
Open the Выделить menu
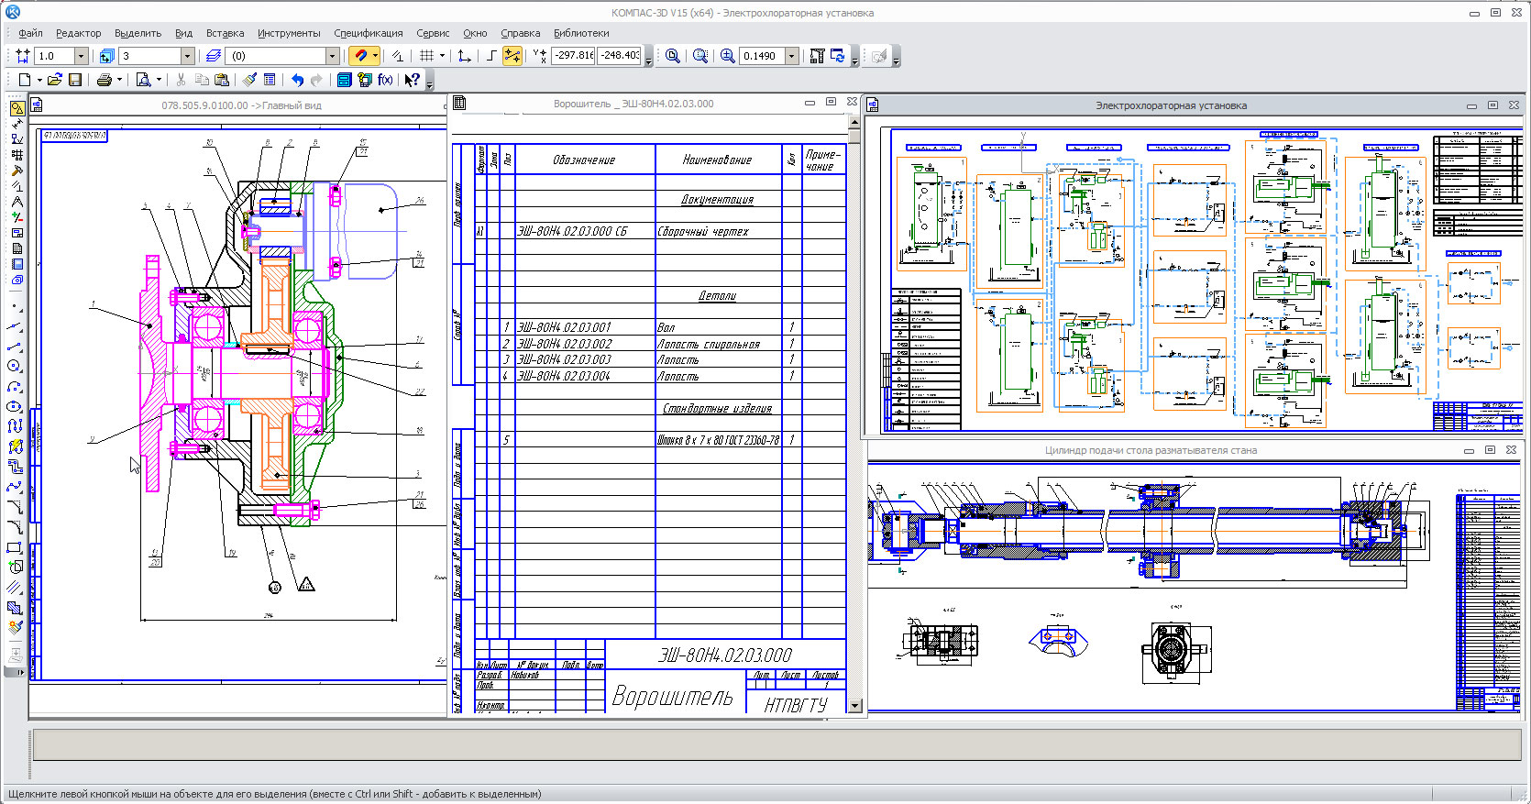(138, 33)
